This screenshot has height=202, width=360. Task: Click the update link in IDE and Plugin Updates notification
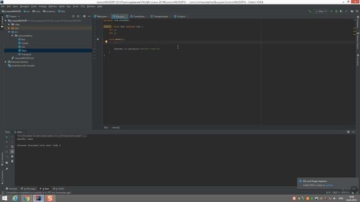coord(329,185)
